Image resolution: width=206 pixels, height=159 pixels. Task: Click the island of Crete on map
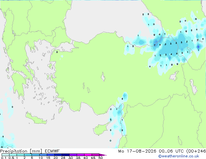pos(36,118)
